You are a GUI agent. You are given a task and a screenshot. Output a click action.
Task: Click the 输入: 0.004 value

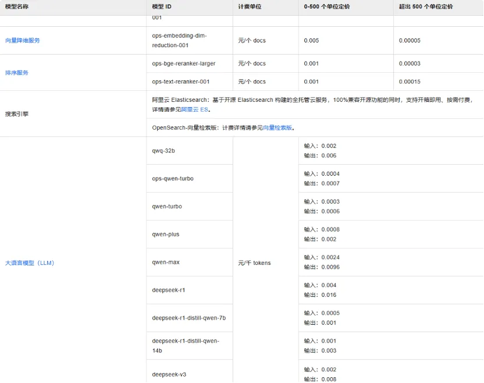pos(320,285)
